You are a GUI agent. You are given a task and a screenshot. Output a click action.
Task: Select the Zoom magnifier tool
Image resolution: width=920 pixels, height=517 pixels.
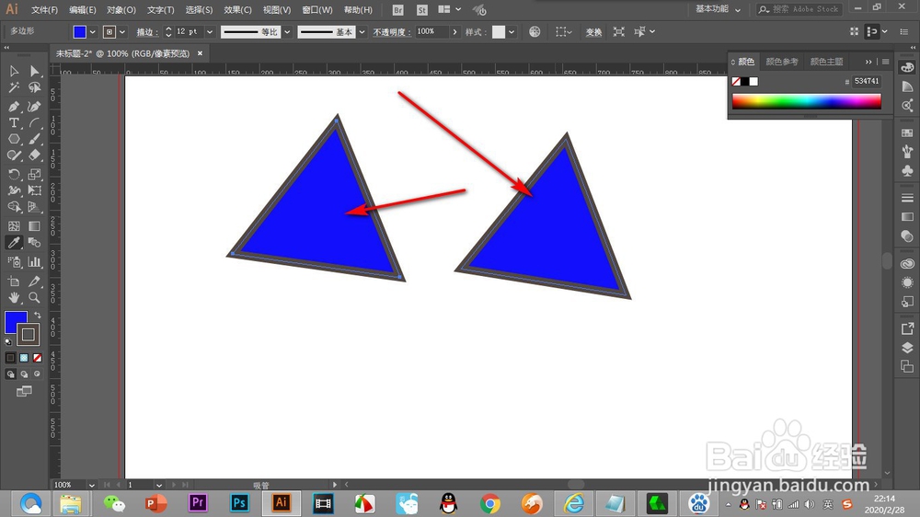[35, 297]
